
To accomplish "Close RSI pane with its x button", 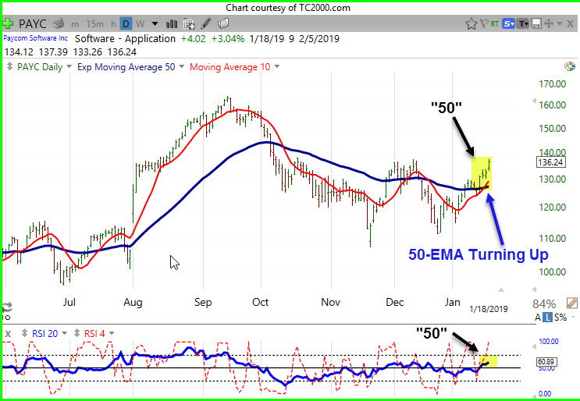I will [8, 334].
